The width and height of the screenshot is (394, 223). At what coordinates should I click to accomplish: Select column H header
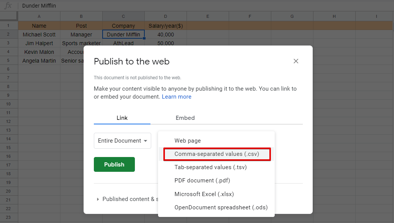click(x=334, y=16)
